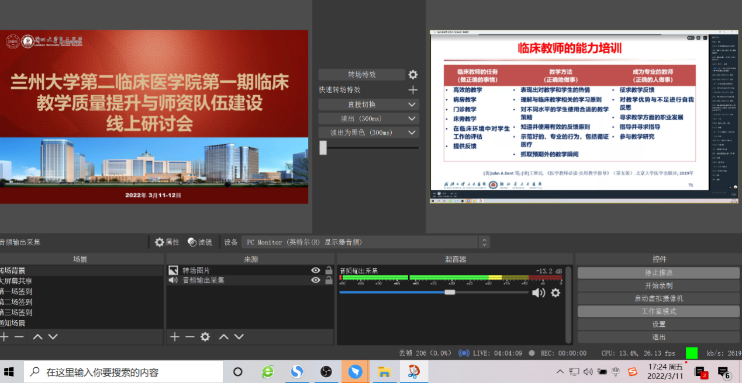Toggle lock on 转场图片 source
This screenshot has width=742, height=383.
329,270
